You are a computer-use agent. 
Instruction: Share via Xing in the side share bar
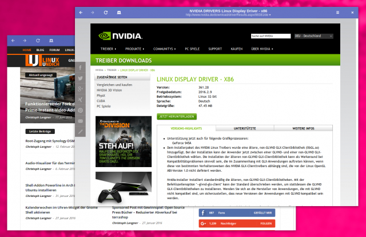tap(80, 100)
